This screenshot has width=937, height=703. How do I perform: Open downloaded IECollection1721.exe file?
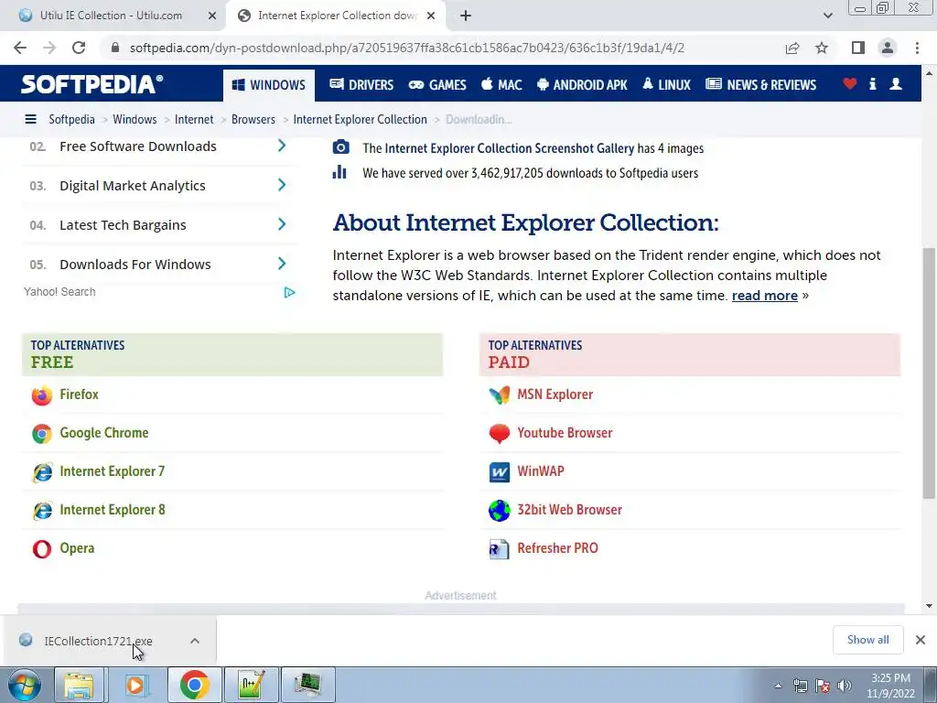tap(98, 641)
